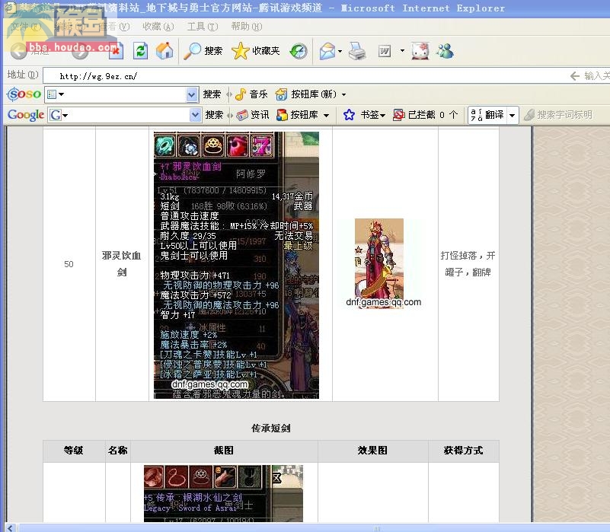This screenshot has width=610, height=532.
Task: Click the text "打怪掉落，开罐子，翻牌"
Action: tap(468, 263)
